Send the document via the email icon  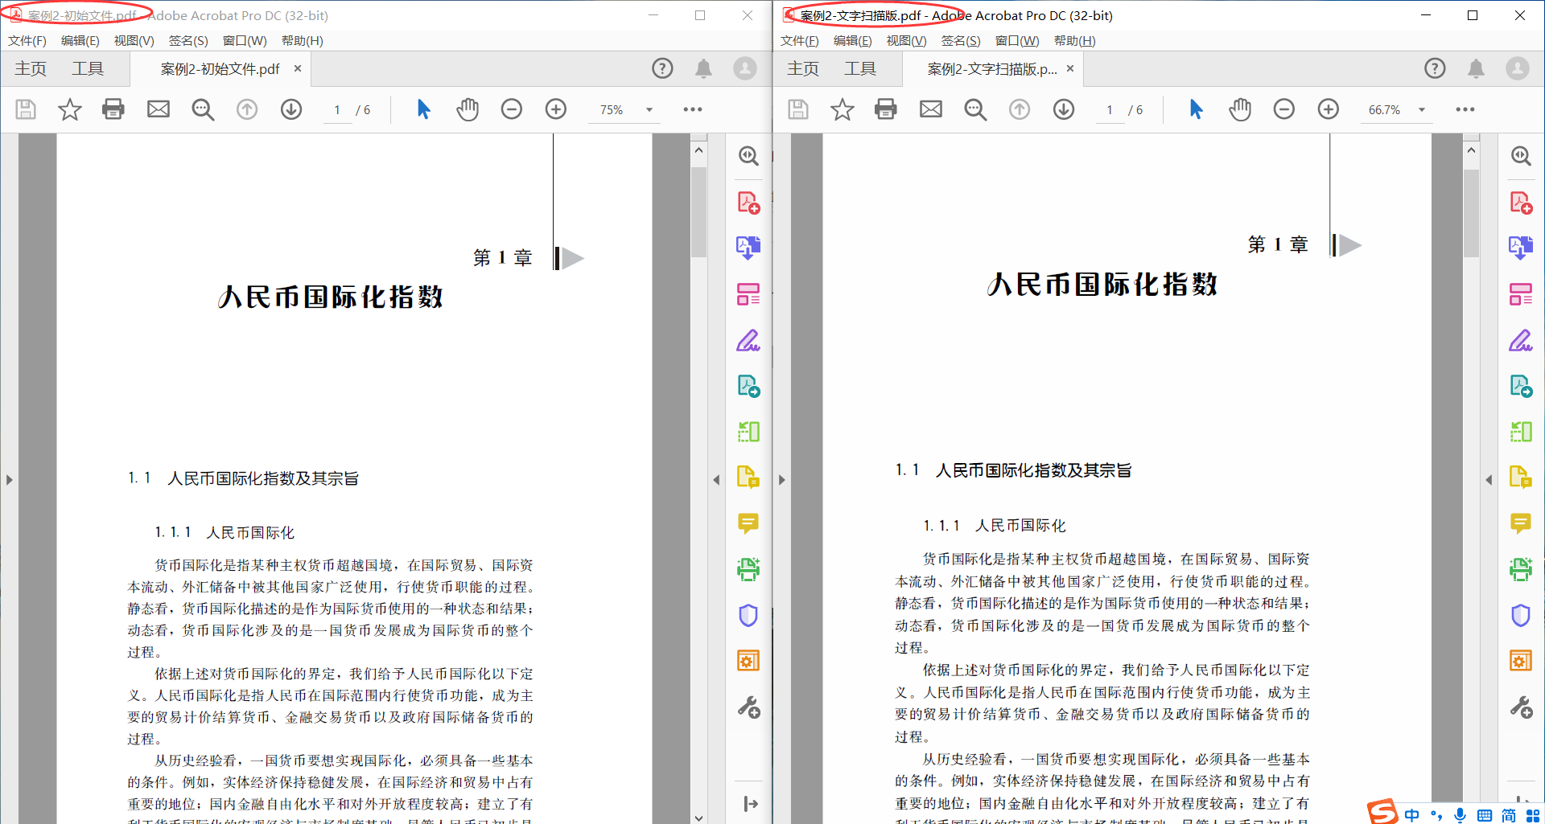coord(158,109)
